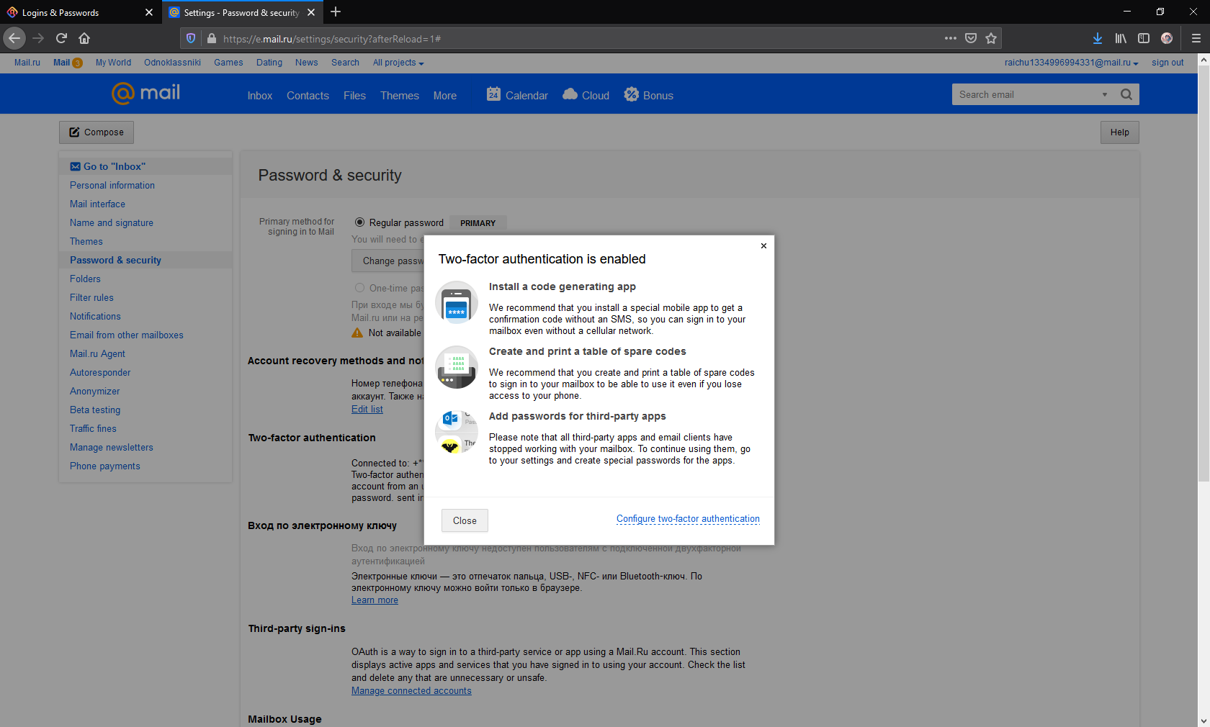Click the Manage connected accounts link

point(411,691)
